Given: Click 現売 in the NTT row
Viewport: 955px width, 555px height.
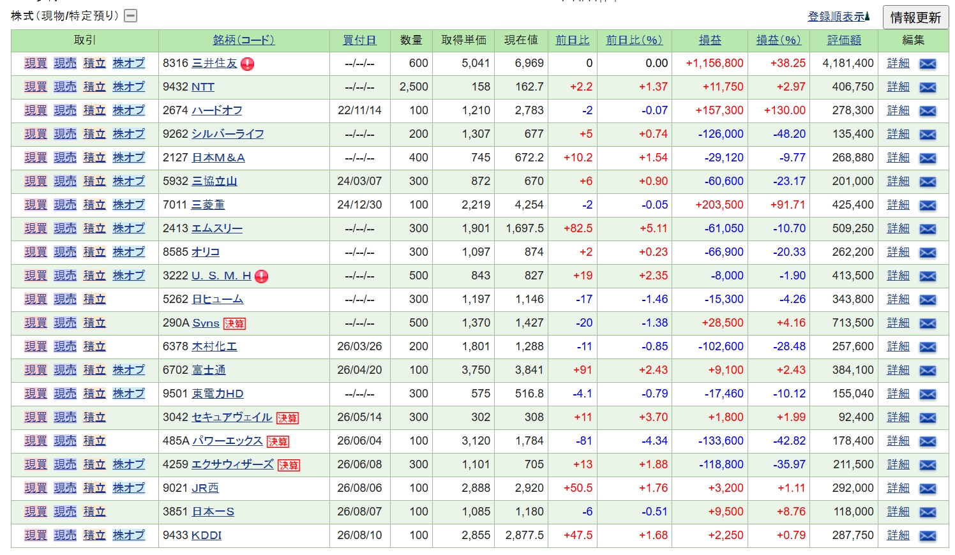Looking at the screenshot, I should 65,87.
